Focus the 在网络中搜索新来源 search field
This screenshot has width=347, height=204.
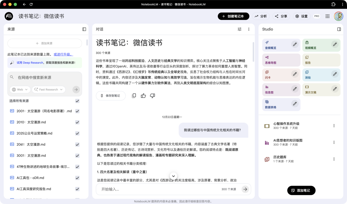(x=45, y=77)
